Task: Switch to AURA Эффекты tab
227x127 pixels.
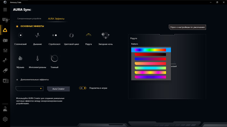Action: pos(56,19)
